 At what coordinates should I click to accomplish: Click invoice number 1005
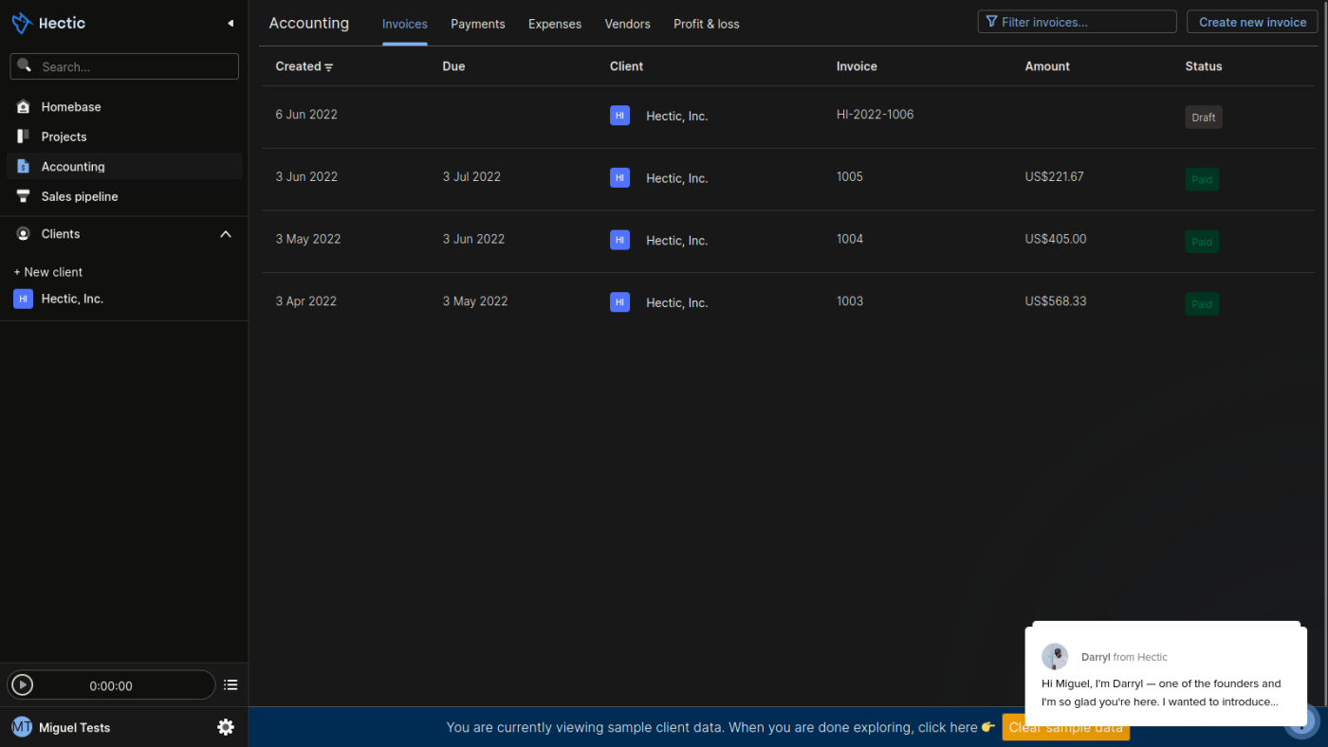pyautogui.click(x=850, y=176)
